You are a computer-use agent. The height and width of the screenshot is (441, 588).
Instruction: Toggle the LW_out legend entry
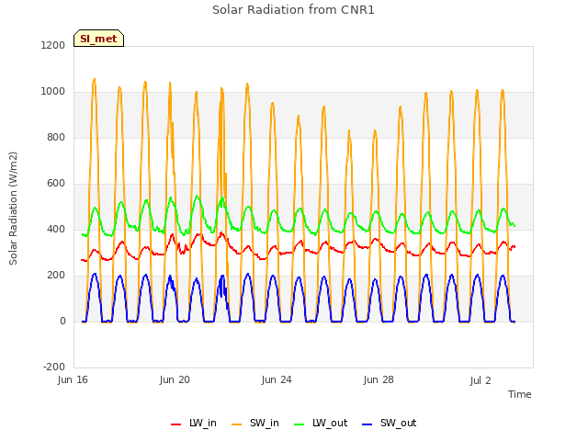point(321,423)
